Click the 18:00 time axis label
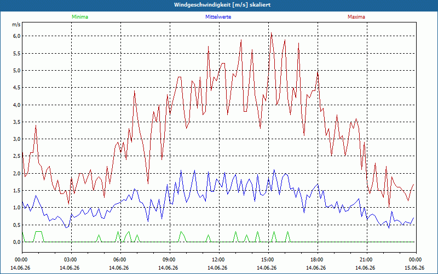Viewport: 438px width, 274px height. click(x=318, y=260)
